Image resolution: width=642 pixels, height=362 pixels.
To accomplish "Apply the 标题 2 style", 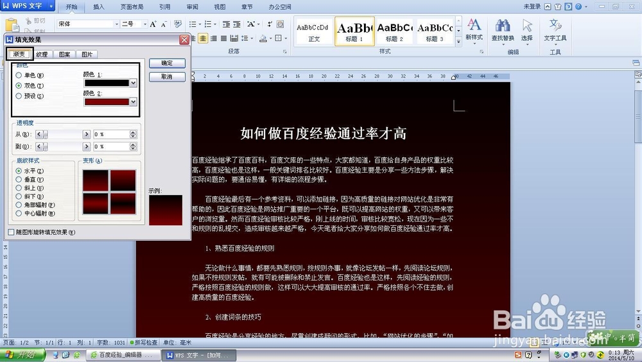I will pyautogui.click(x=394, y=31).
